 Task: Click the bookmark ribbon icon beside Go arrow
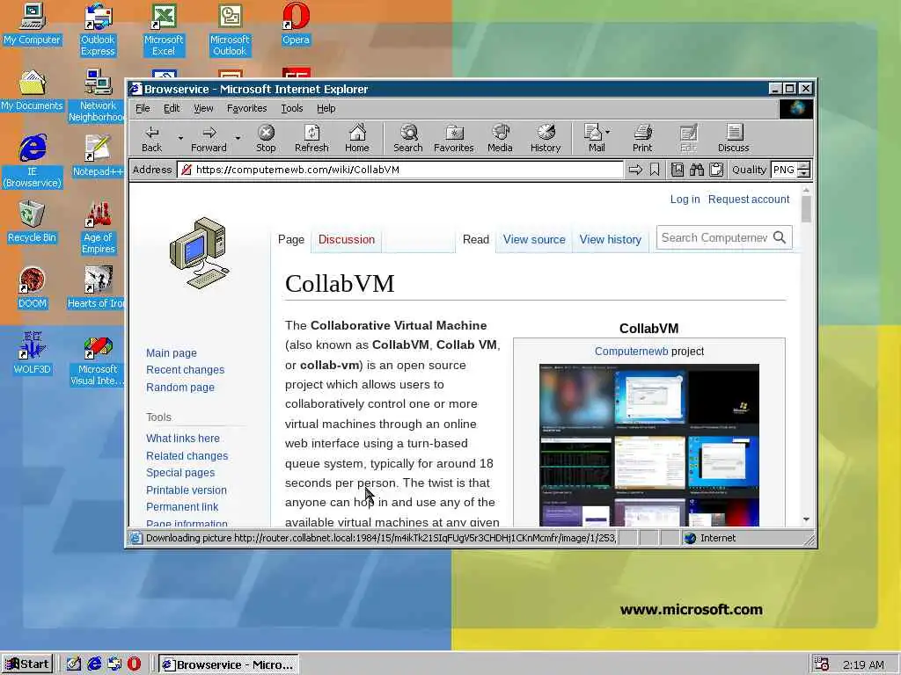tap(655, 170)
